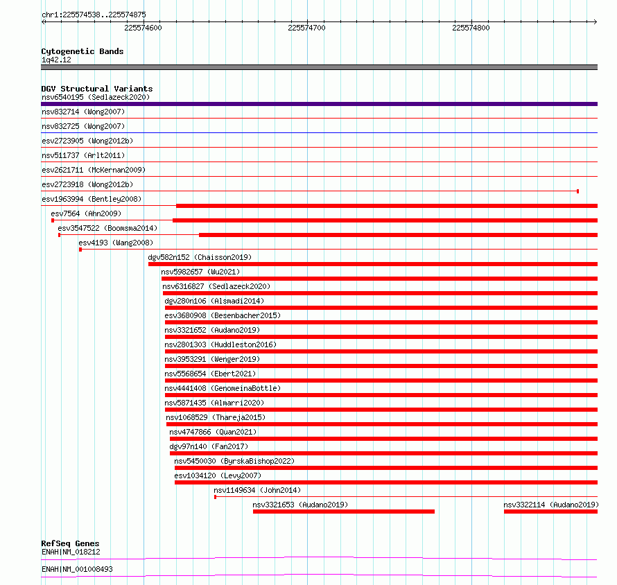This screenshot has height=585, width=617.
Task: Click the thick red bar for dgv582n152
Action: click(x=373, y=264)
